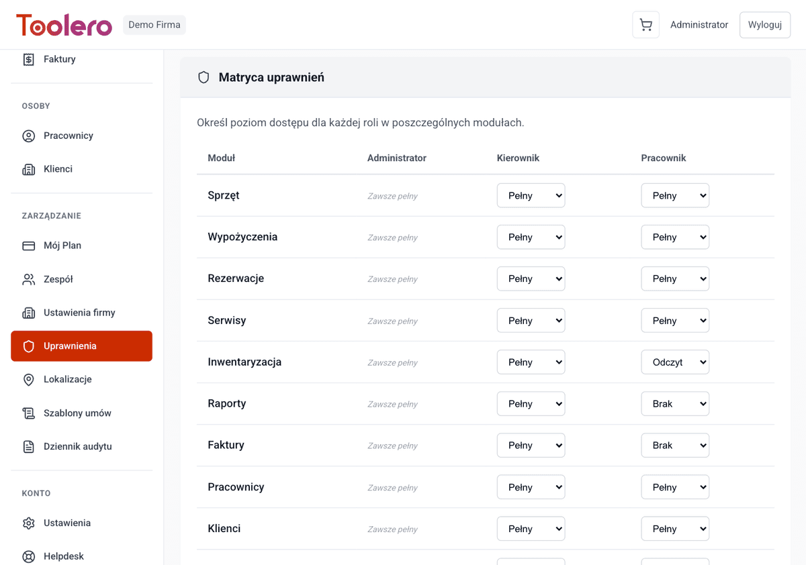The image size is (806, 565).
Task: Open Szablony umów in sidebar
Action: pos(77,413)
